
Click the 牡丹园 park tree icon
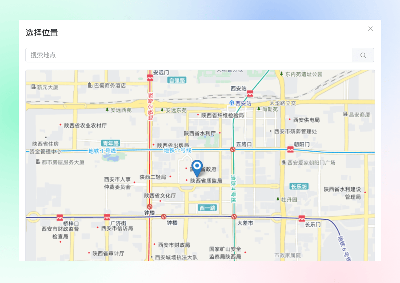pos(278,199)
